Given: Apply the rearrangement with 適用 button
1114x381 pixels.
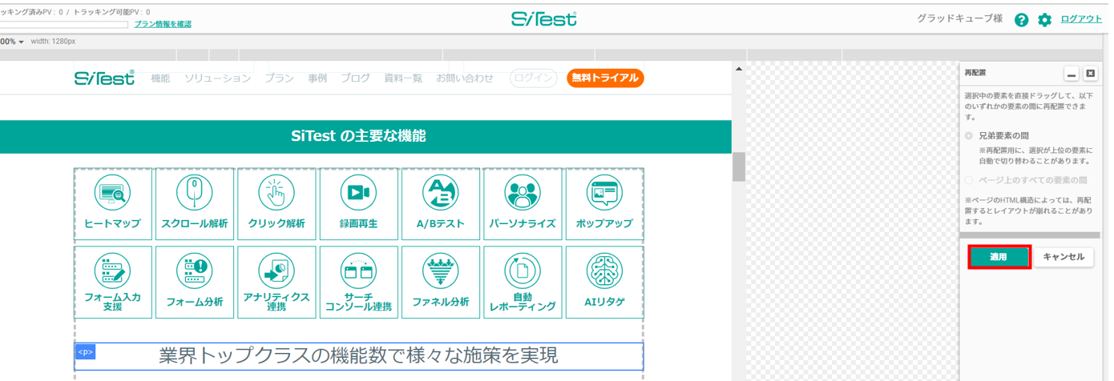Looking at the screenshot, I should [x=998, y=257].
